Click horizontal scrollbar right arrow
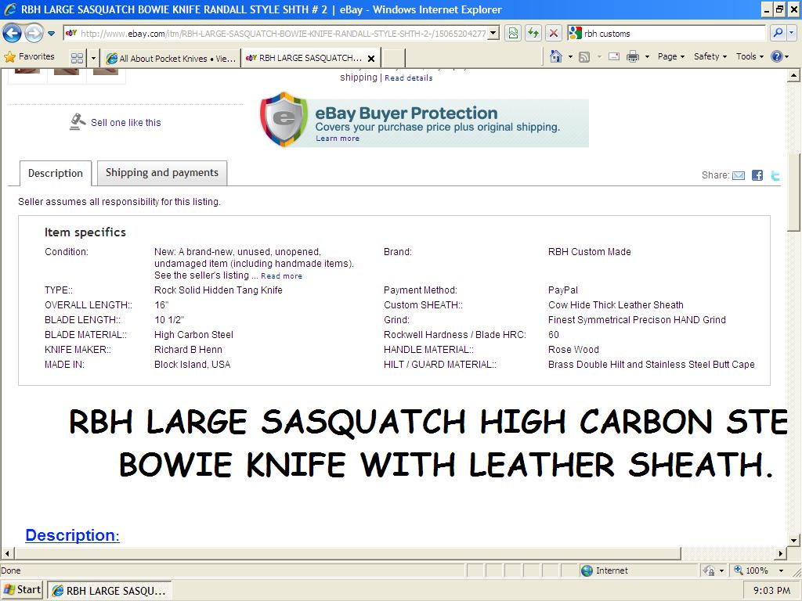This screenshot has width=802, height=601. point(781,553)
